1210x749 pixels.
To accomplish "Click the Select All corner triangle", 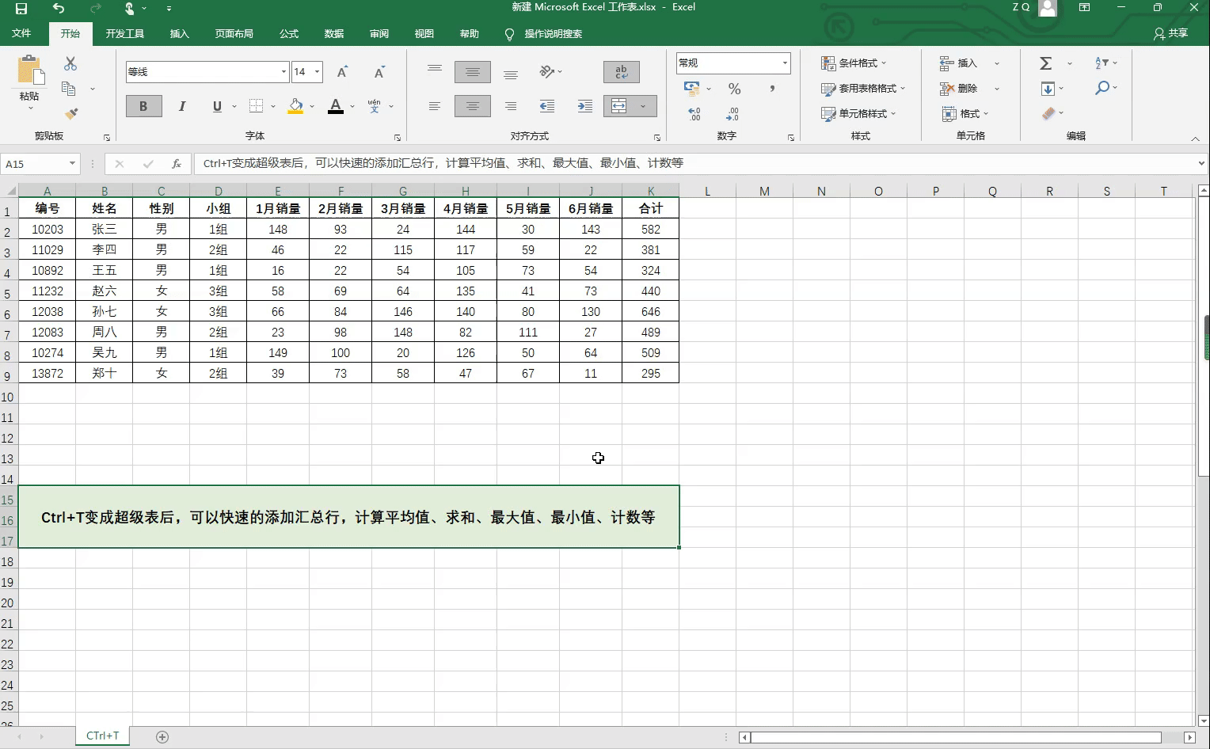I will coord(12,191).
